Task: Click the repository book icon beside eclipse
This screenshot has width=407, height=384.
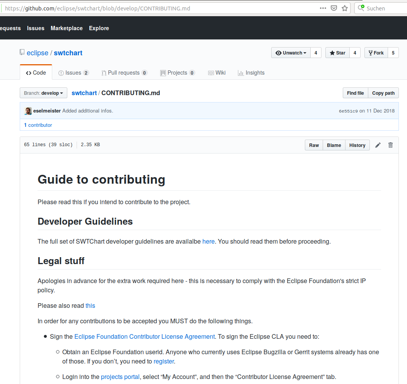Action: coord(22,53)
